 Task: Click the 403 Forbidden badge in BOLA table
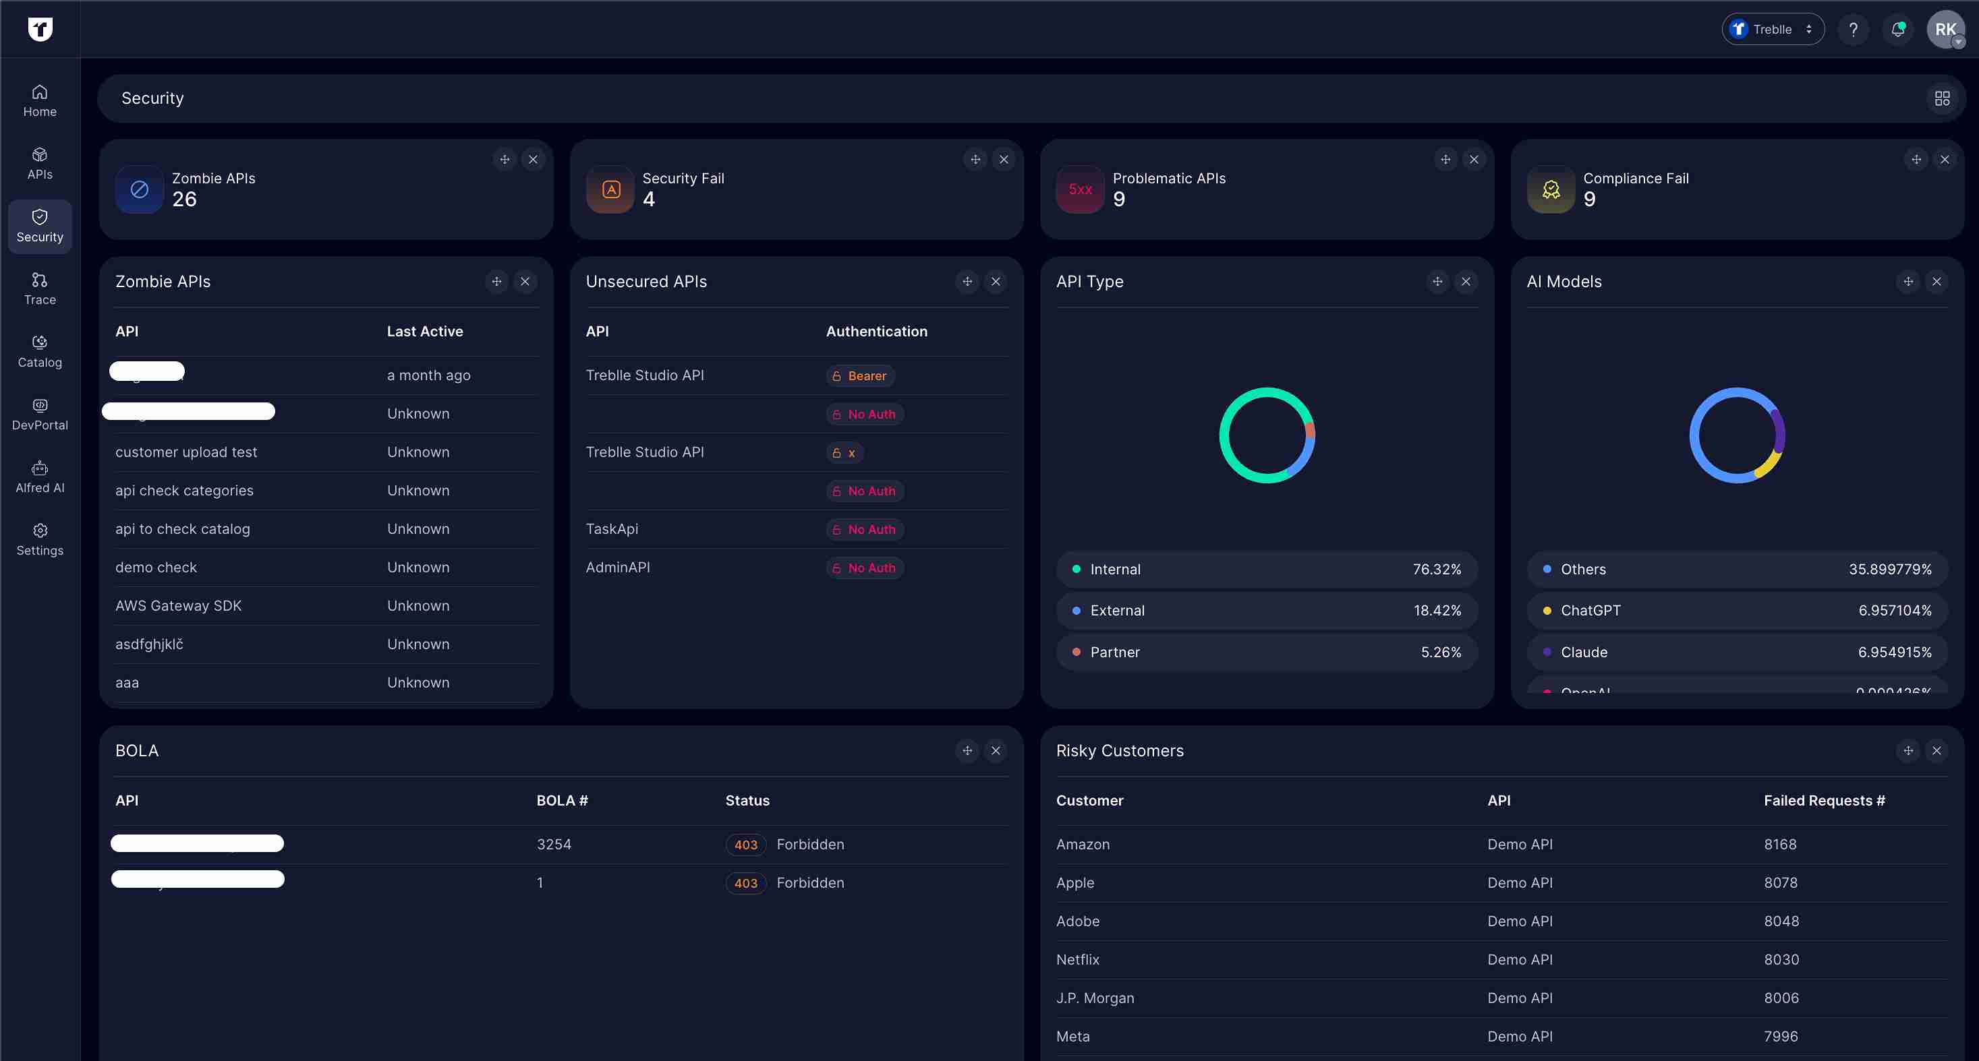coord(745,845)
